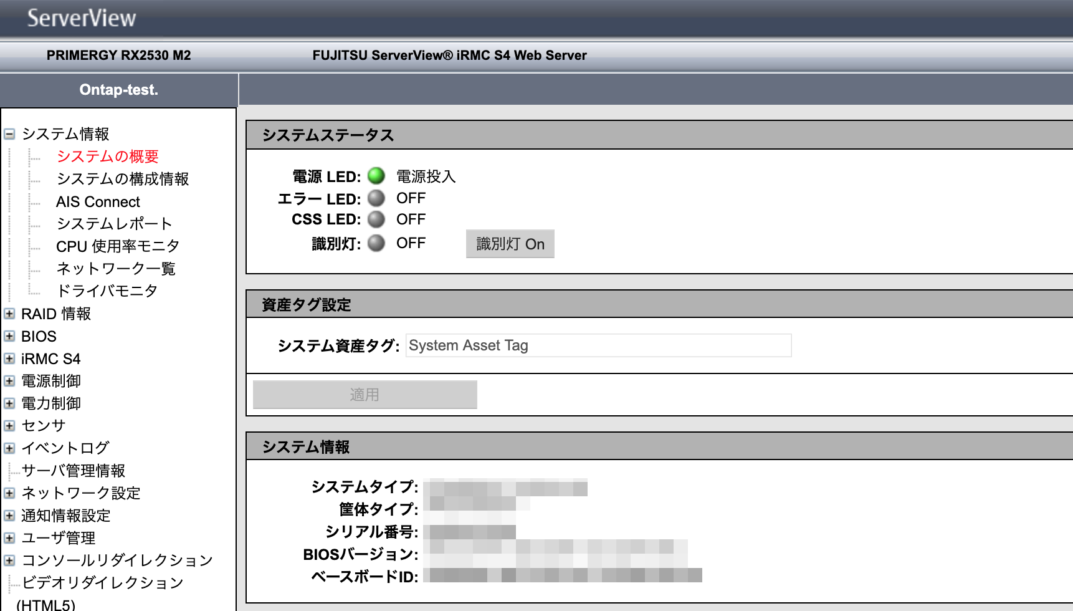Expand the センサ tree node

tap(9, 426)
